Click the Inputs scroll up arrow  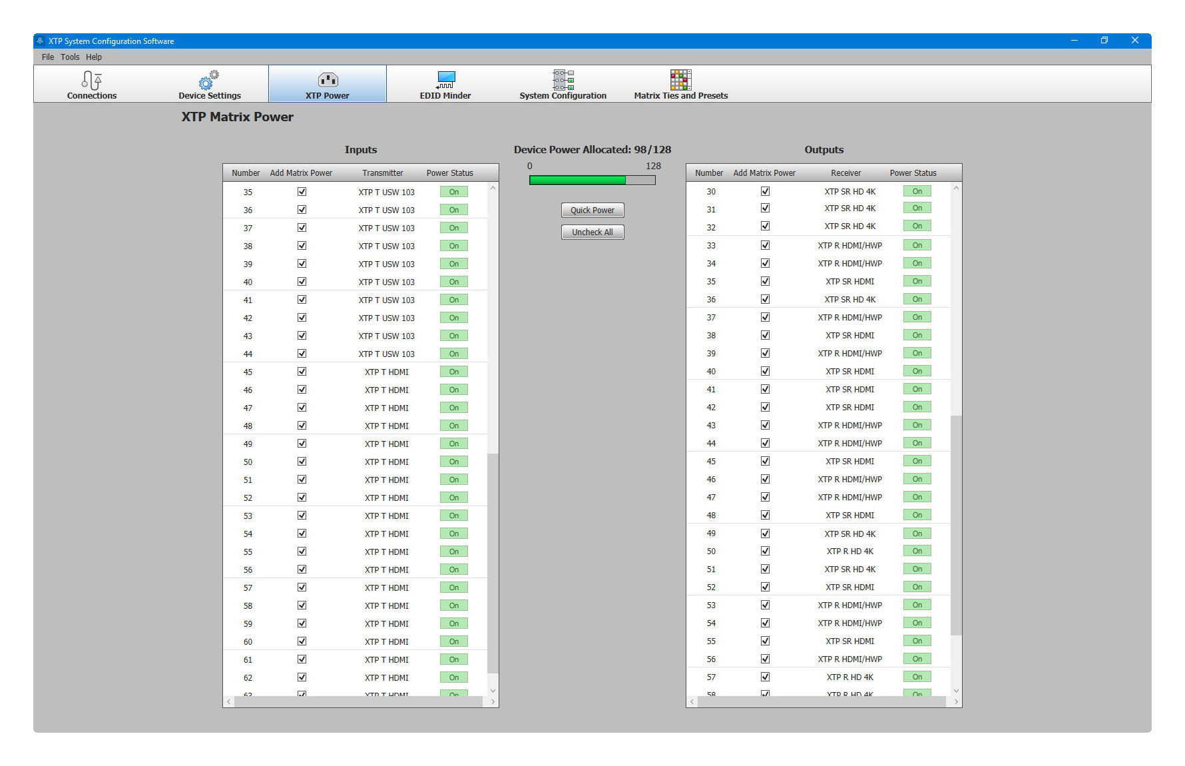[x=493, y=188]
